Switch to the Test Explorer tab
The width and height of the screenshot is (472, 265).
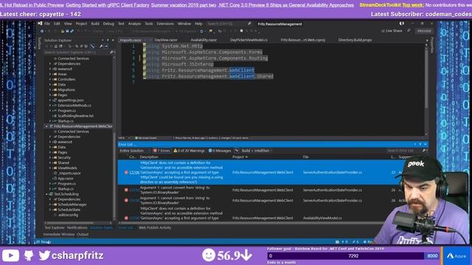tap(55, 227)
